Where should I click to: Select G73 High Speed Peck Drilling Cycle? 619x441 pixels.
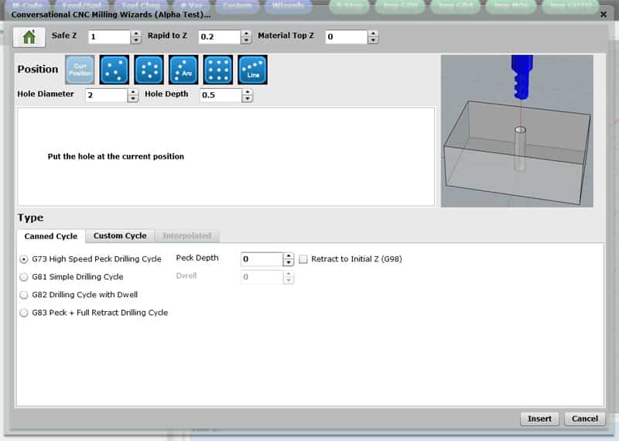pyautogui.click(x=24, y=259)
